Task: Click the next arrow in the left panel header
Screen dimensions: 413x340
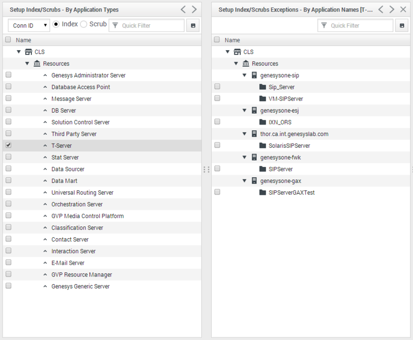Action: 194,9
